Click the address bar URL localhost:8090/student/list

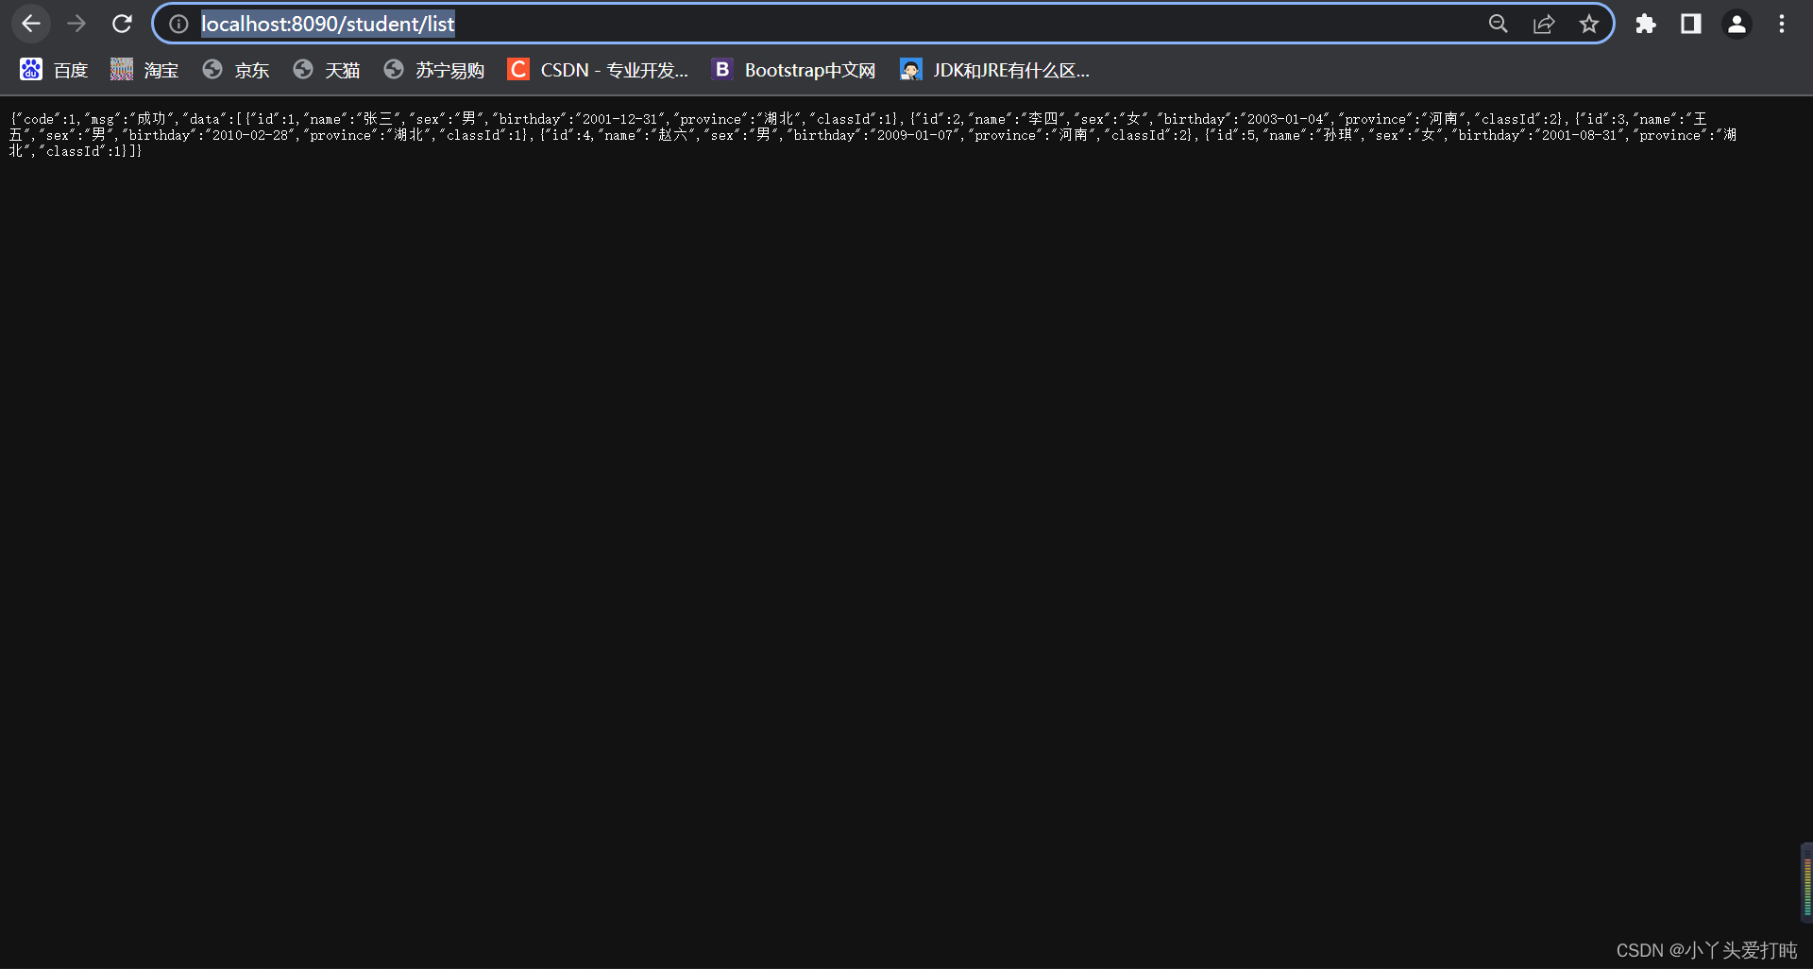pos(328,24)
